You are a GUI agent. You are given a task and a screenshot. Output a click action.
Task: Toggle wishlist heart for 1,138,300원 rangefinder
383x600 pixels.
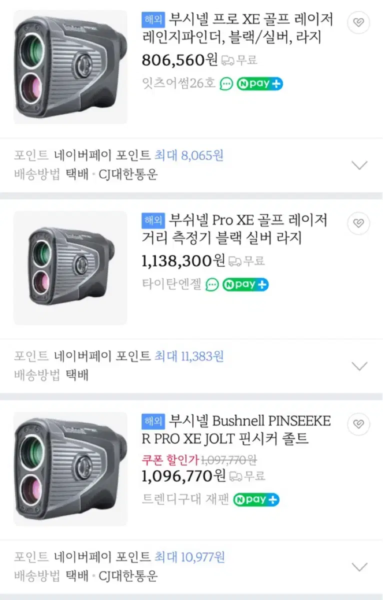[358, 223]
